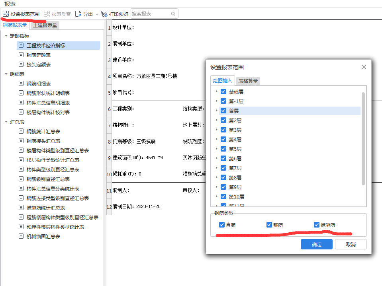Open the 植筋楼层构件类型级别直径汇总表 icon
382x286 pixels.
(21, 217)
